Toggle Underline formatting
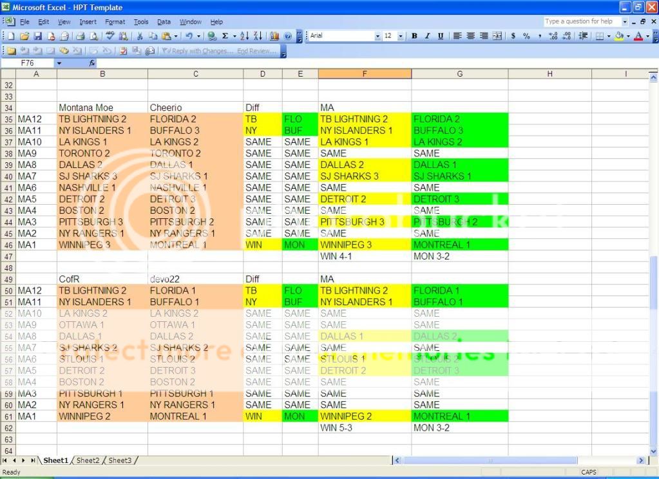The image size is (659, 479). (441, 36)
